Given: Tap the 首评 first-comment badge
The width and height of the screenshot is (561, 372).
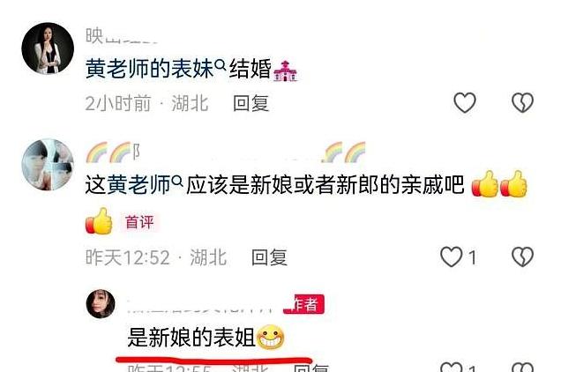Looking at the screenshot, I should 139,222.
